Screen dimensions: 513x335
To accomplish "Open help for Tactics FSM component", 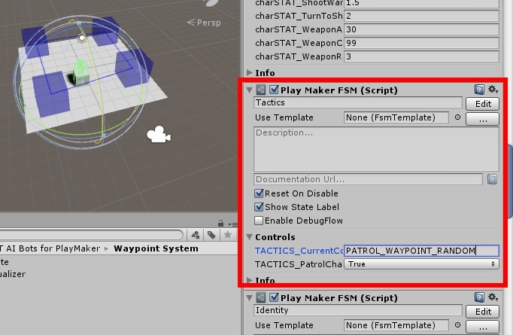I will click(479, 90).
